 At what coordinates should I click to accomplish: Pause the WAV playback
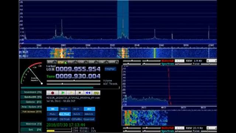pyautogui.click(x=71, y=93)
